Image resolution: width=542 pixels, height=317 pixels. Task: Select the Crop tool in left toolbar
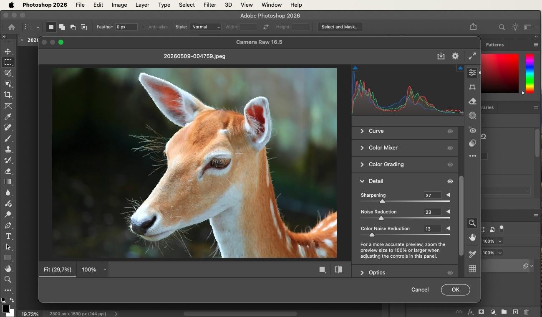click(8, 95)
